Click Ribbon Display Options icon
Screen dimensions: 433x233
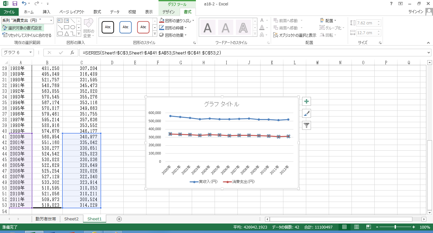[400, 4]
